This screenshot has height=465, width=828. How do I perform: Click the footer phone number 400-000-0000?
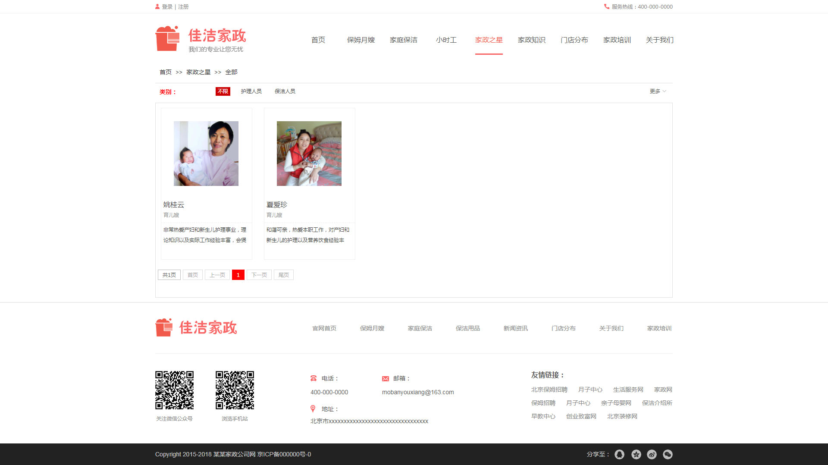point(329,392)
